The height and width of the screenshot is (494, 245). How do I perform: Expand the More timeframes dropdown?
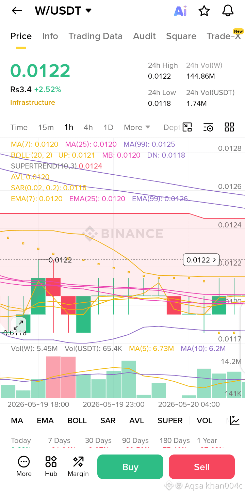tap(137, 127)
